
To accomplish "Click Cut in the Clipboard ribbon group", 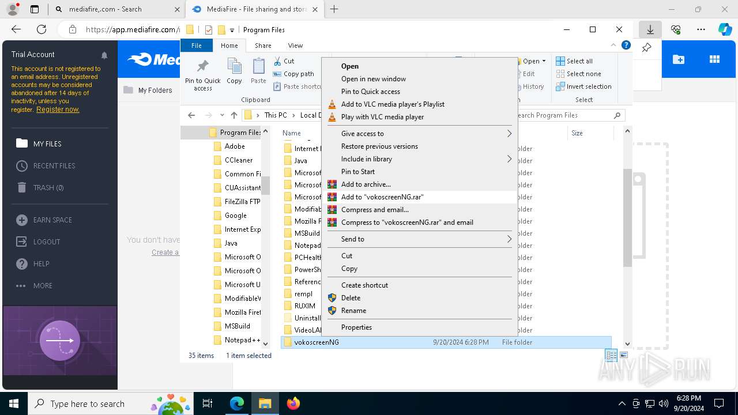I will coord(284,61).
